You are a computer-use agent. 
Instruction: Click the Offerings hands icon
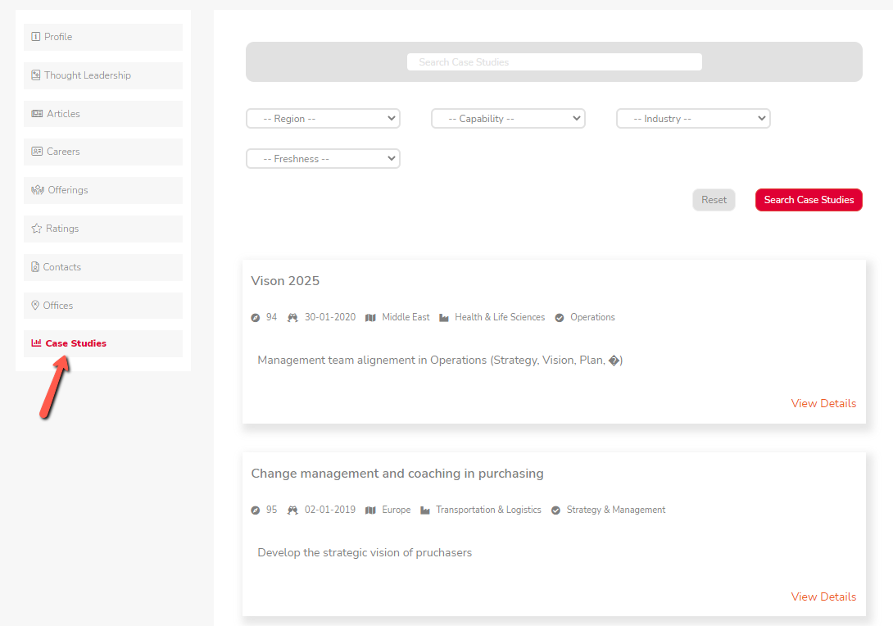click(38, 189)
